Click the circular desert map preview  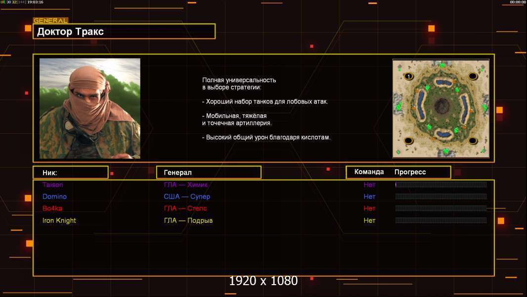pos(441,108)
